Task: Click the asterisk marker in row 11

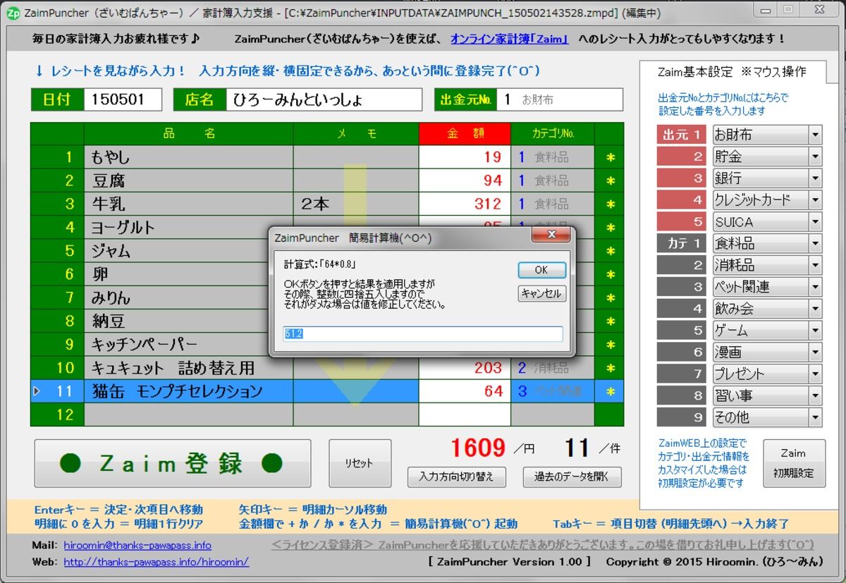Action: (x=610, y=391)
